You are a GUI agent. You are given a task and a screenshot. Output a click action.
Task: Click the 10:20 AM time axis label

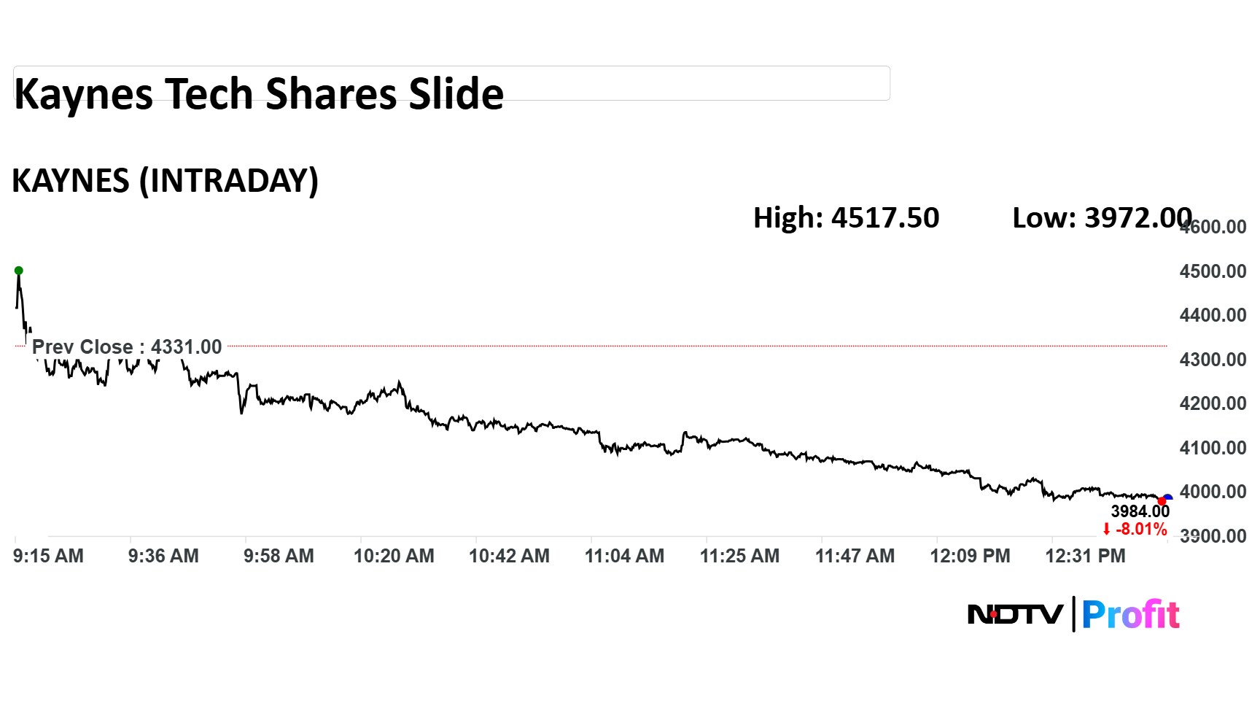point(394,556)
